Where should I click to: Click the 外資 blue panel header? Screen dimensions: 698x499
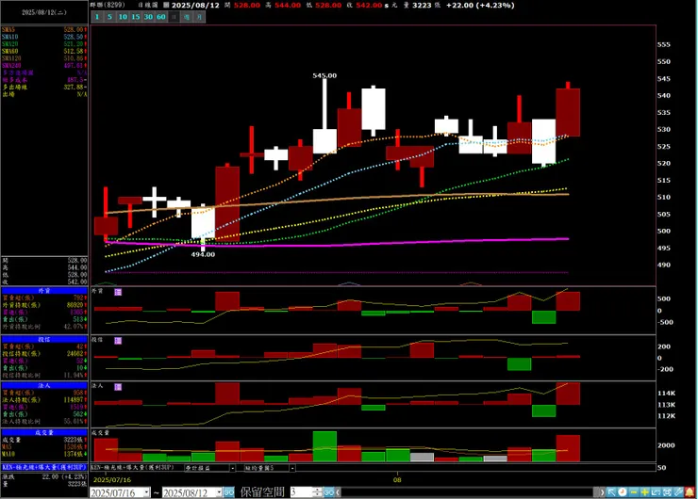click(44, 291)
